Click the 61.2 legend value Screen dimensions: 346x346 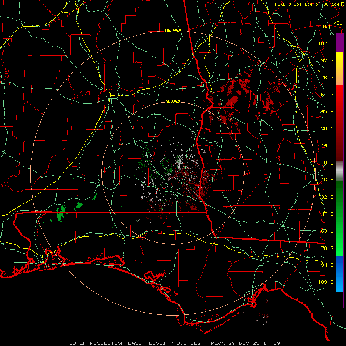327,95
